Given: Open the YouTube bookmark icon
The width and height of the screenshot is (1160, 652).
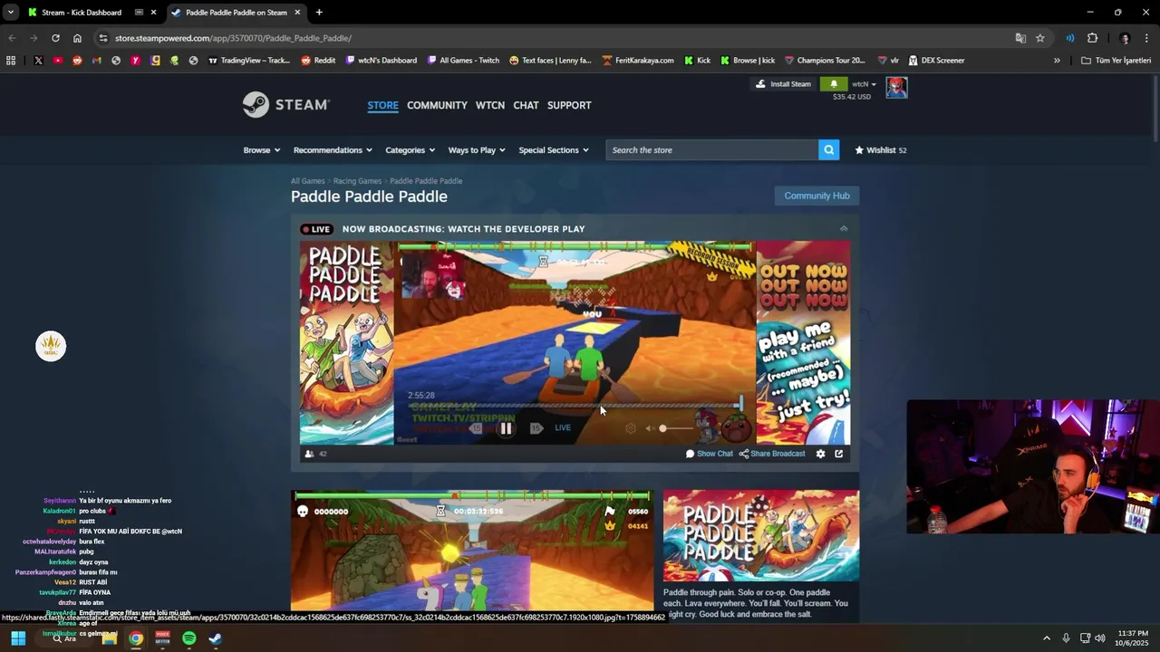Looking at the screenshot, I should pos(58,61).
